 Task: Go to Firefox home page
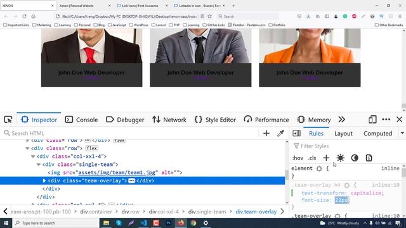(x=34, y=16)
